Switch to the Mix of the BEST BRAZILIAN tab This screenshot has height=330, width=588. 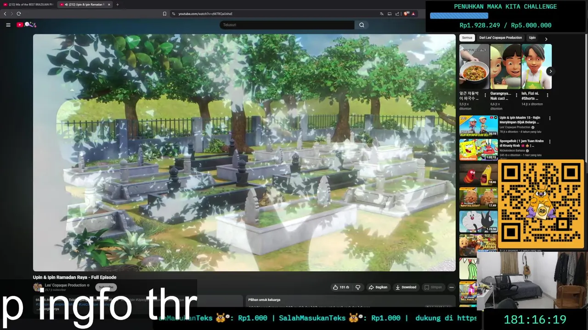28,5
